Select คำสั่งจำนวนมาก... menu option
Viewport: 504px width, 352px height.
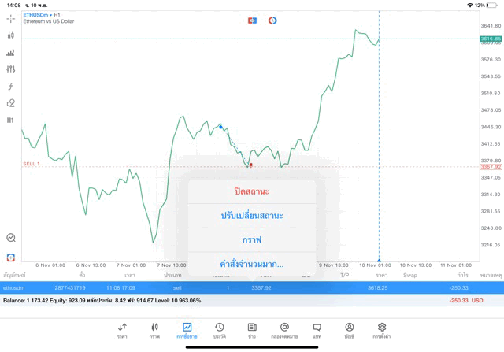(x=252, y=264)
